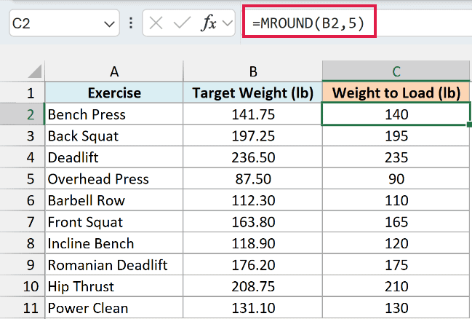Click the cell with value 118.90
Viewport: 472px width, 319px height.
253,243
